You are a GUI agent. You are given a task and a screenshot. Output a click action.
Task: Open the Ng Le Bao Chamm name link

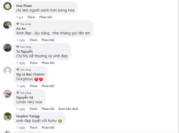click(30, 74)
